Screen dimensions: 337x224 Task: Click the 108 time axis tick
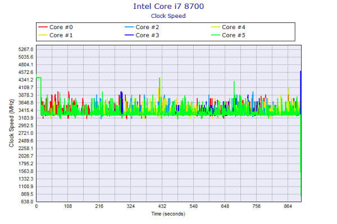tap(68, 206)
